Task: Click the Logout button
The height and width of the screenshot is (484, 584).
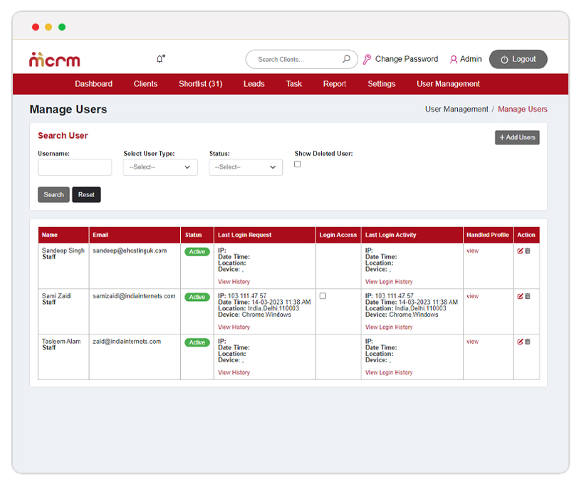Action: click(518, 59)
